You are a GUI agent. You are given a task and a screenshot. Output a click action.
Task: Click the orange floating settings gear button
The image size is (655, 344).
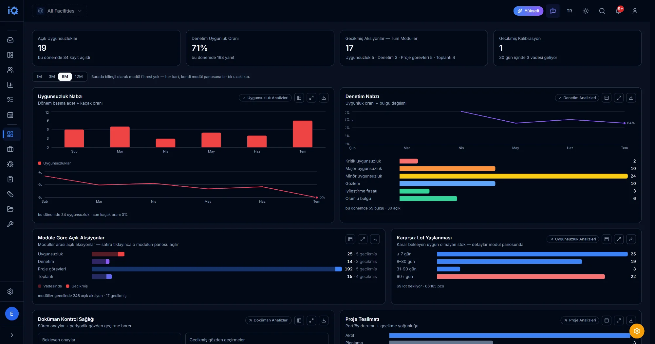coord(637,331)
